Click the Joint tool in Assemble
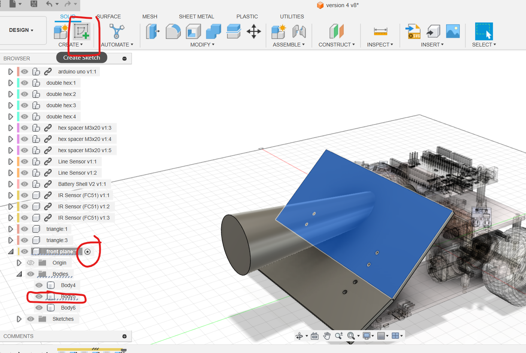Viewport: 526px width, 353px height. (299, 31)
